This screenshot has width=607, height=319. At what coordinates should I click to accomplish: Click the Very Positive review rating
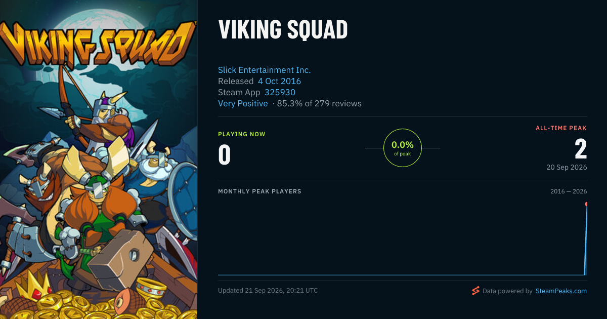click(x=243, y=104)
